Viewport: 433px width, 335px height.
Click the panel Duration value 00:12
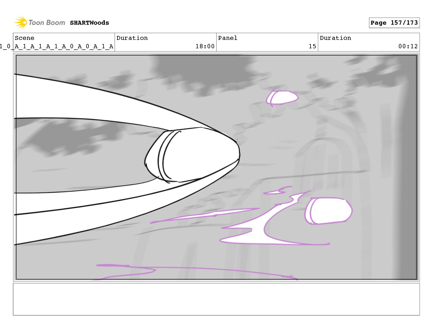coord(408,46)
